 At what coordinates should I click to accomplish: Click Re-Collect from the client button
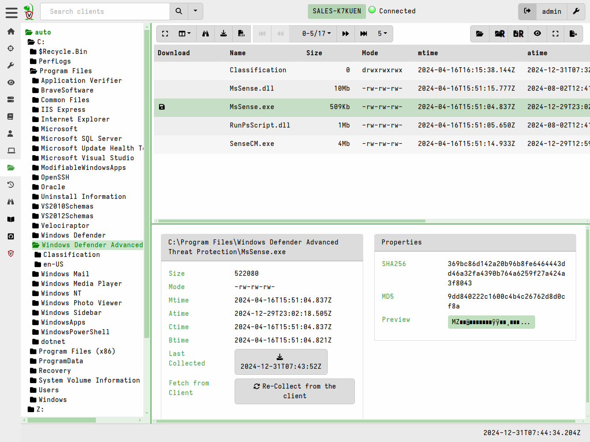[x=295, y=391]
